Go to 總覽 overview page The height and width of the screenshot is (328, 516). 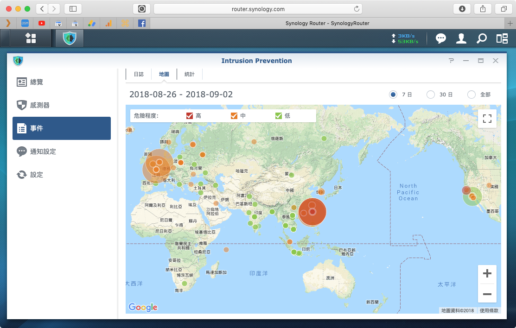coord(62,82)
